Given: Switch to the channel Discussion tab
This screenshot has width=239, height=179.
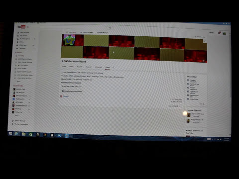Looking at the screenshot, I should tap(99, 67).
